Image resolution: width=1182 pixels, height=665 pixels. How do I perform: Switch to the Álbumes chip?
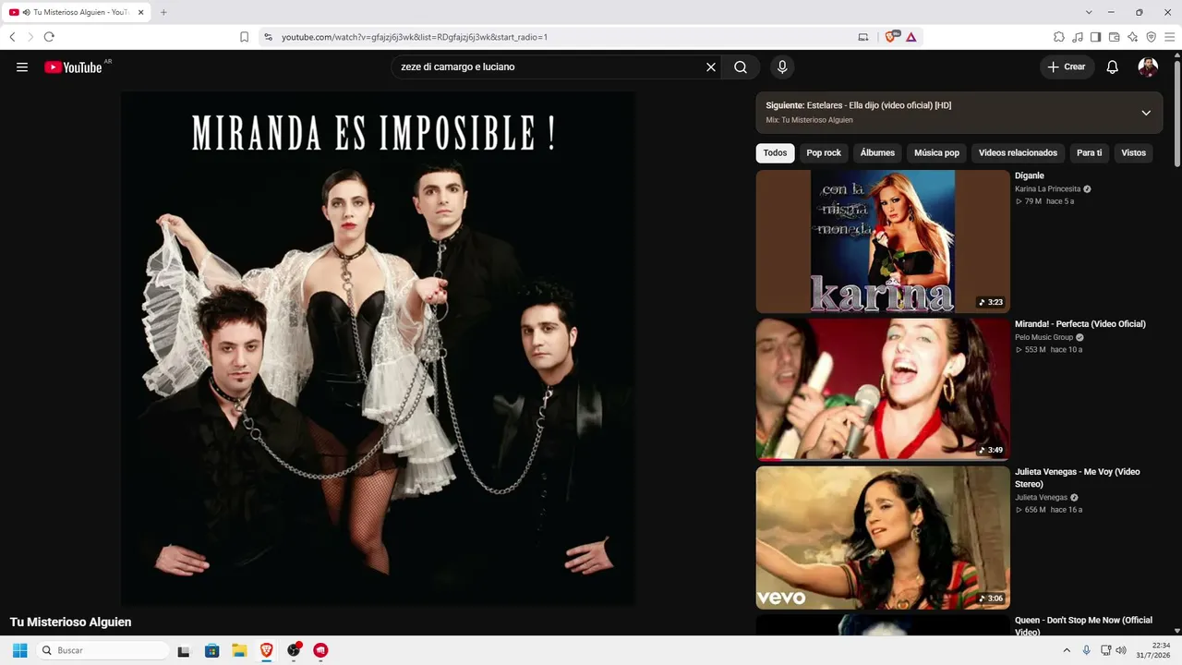click(877, 152)
